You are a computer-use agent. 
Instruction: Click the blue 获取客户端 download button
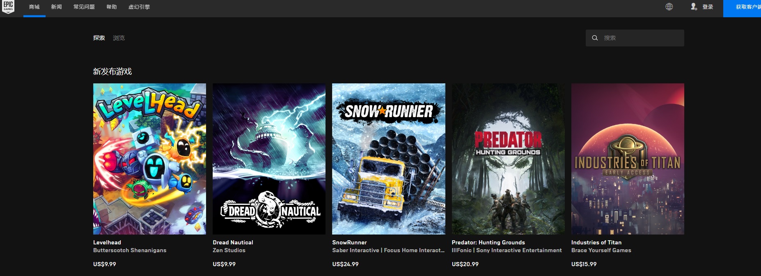742,8
